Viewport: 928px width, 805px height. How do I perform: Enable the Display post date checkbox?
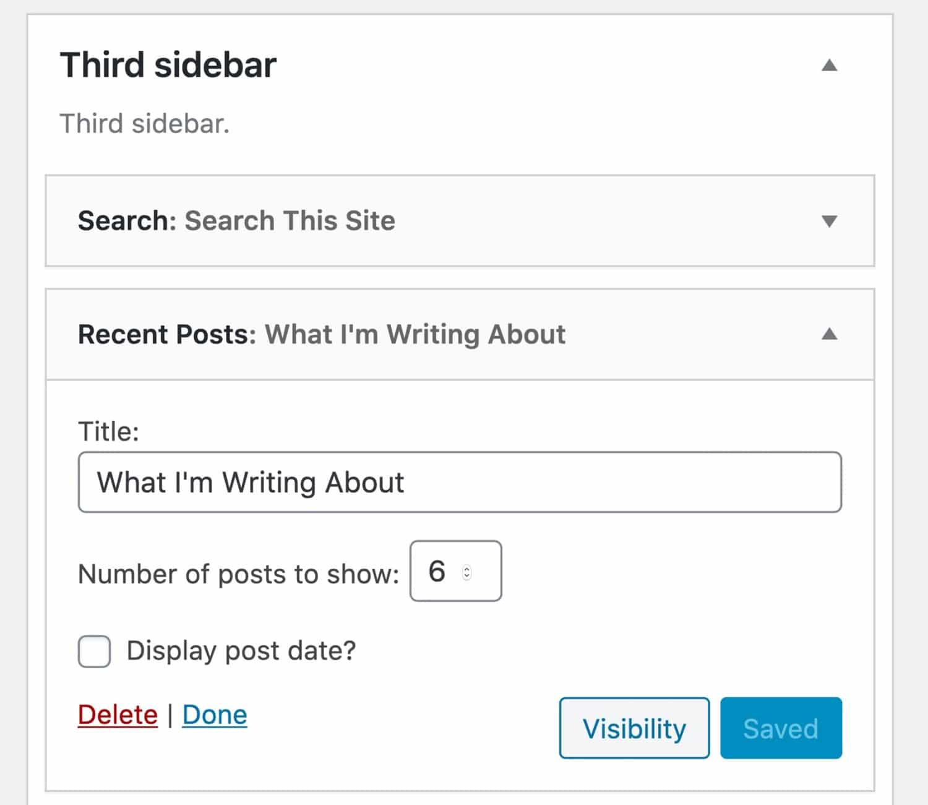[x=93, y=651]
